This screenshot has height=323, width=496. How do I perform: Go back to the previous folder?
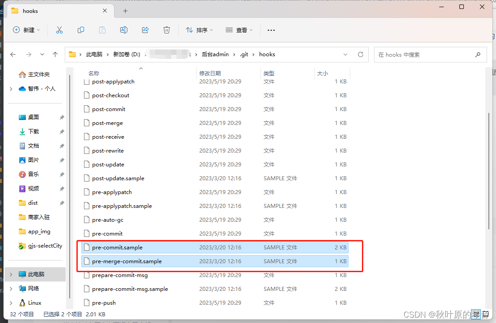tap(13, 54)
